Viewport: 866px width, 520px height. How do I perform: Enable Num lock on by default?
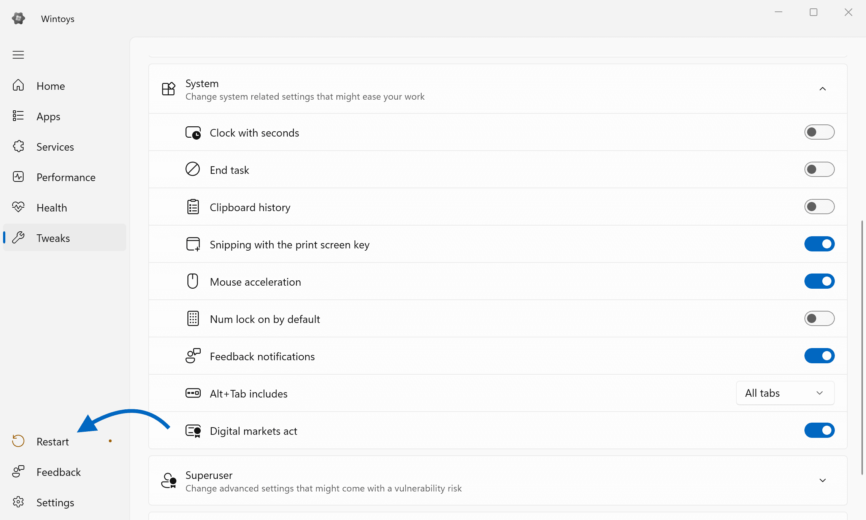(819, 318)
